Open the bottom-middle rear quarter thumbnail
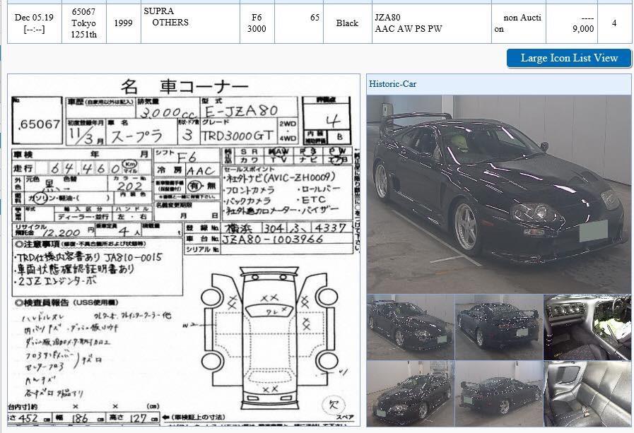Image resolution: width=634 pixels, height=433 pixels. [x=498, y=393]
